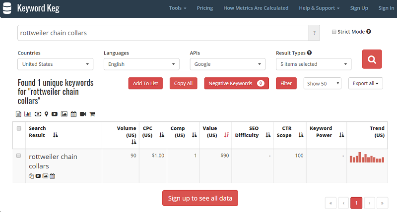Click the $90 value cell
The width and height of the screenshot is (397, 212).
(225, 156)
